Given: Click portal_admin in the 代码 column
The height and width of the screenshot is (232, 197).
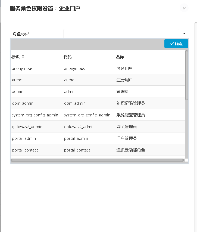Looking at the screenshot, I should (76, 138).
